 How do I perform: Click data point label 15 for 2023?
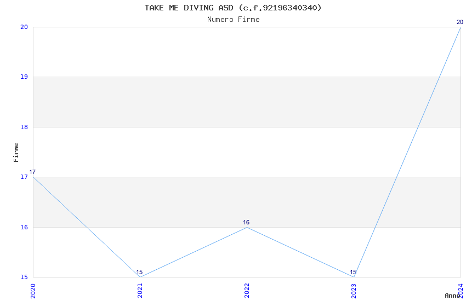tap(353, 272)
